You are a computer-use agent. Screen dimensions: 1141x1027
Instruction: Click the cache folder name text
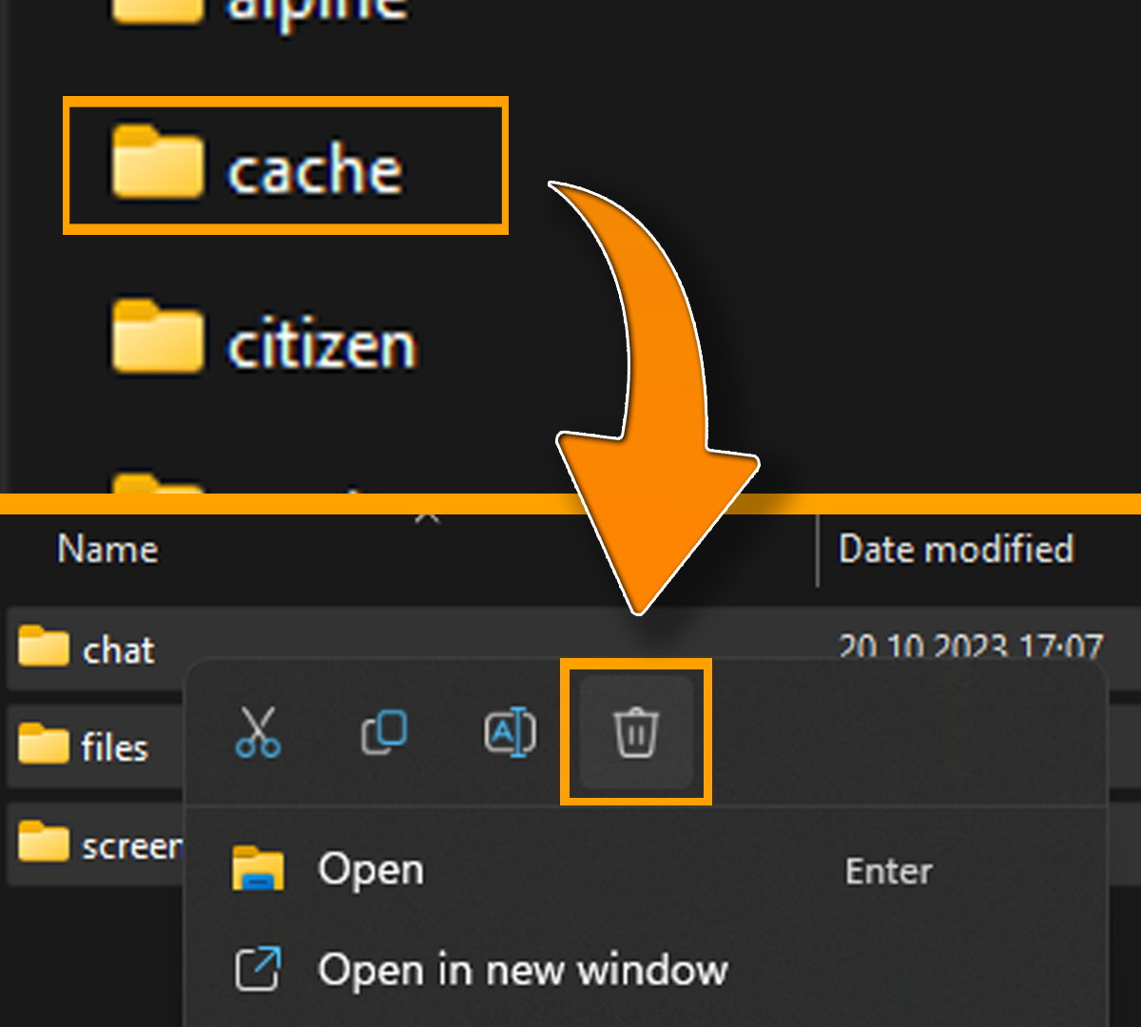pos(315,171)
